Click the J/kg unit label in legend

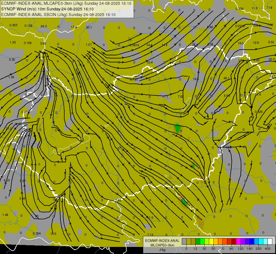(x=162, y=250)
